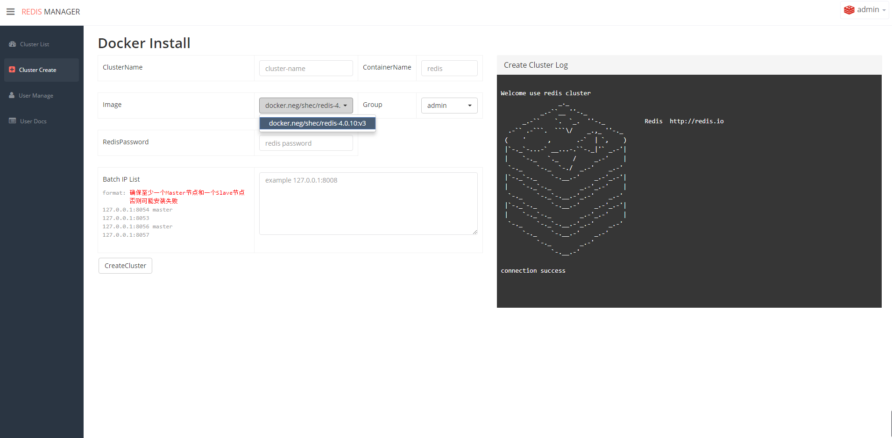Click the User Manage person icon
Image resolution: width=892 pixels, height=438 pixels.
click(12, 95)
